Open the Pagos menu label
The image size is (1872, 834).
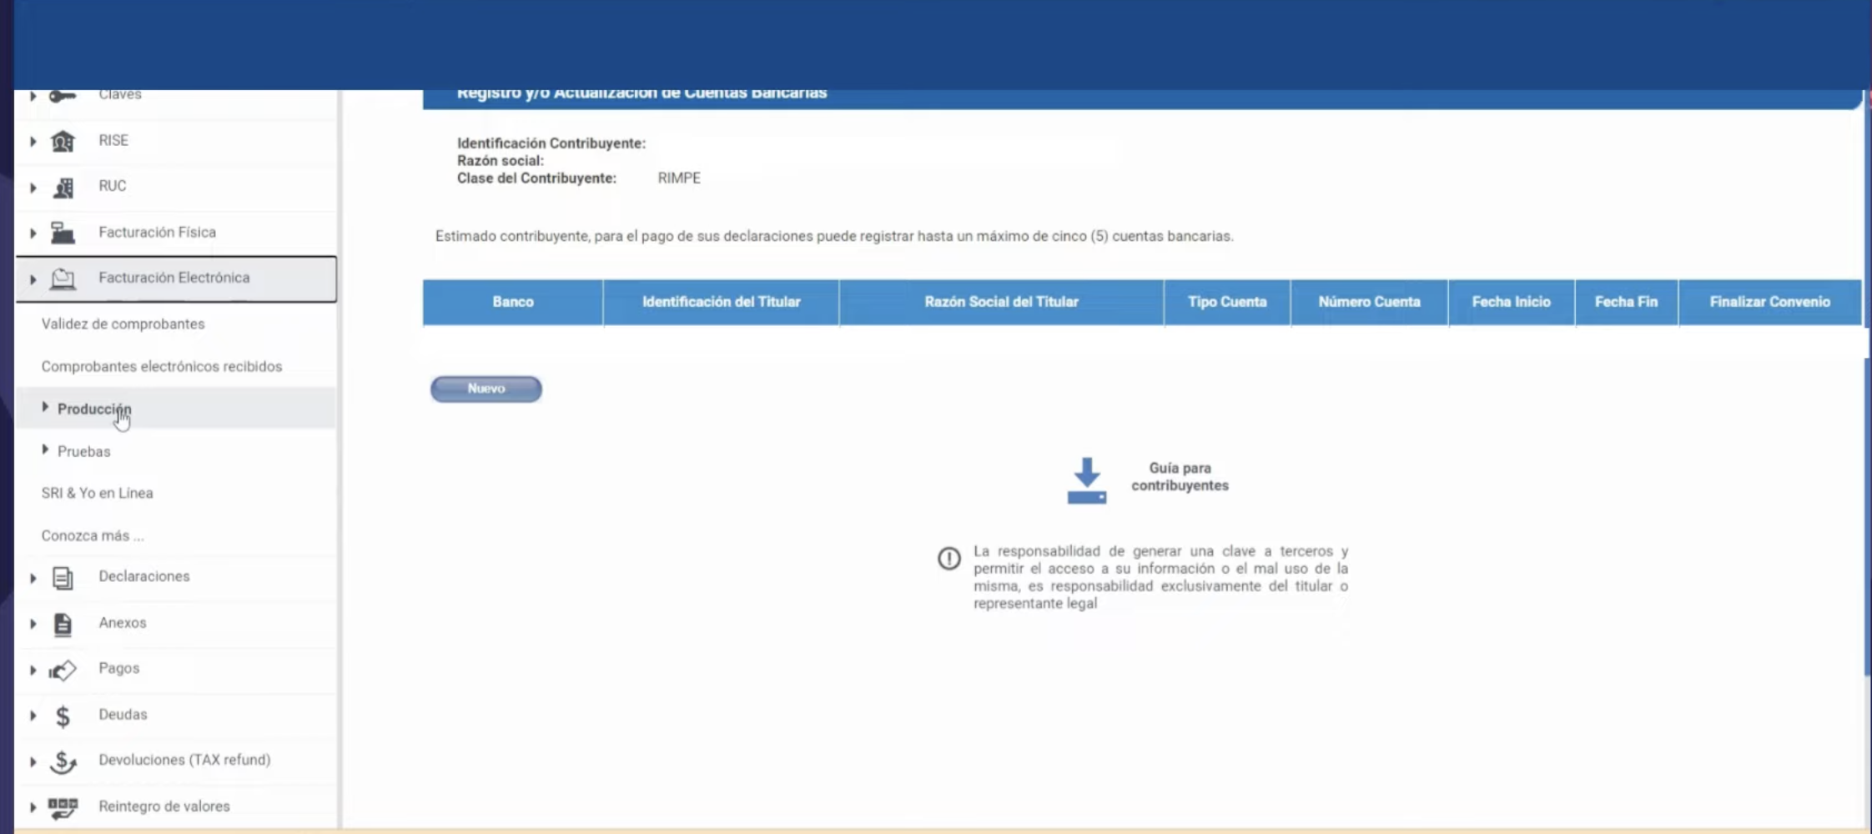[x=118, y=668]
